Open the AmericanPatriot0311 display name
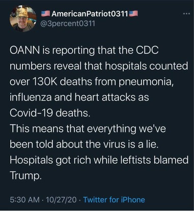Image resolution: width=194 pixels, height=213 pixels. (x=90, y=14)
